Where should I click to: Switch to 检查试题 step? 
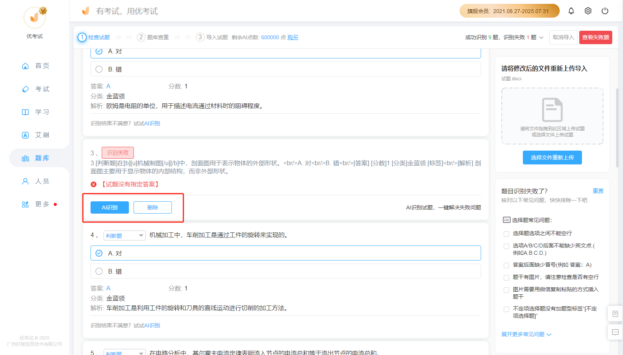(99, 37)
